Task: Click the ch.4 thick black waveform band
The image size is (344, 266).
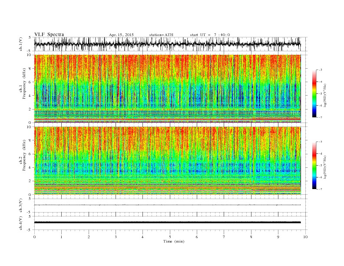Action: (x=167, y=223)
